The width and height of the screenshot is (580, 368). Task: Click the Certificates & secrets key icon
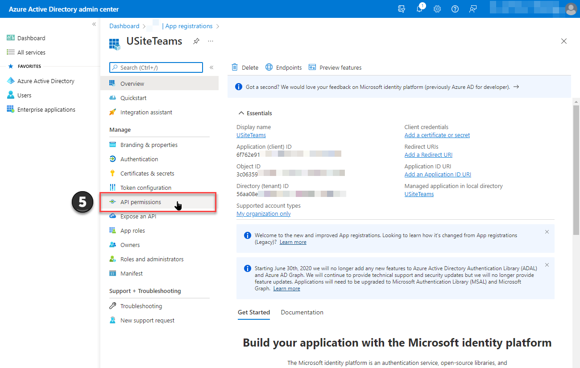click(112, 173)
